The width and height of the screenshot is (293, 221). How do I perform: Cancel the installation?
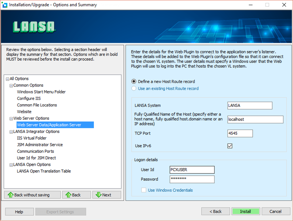click(x=276, y=211)
